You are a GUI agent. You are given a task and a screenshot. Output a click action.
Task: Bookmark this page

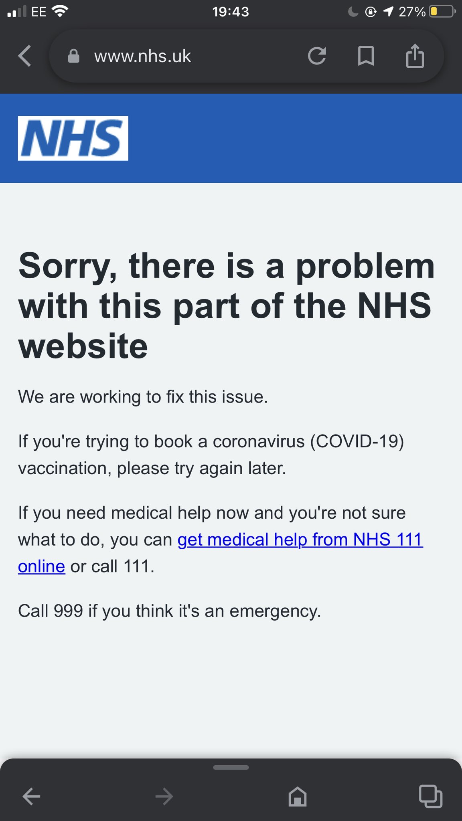point(366,56)
